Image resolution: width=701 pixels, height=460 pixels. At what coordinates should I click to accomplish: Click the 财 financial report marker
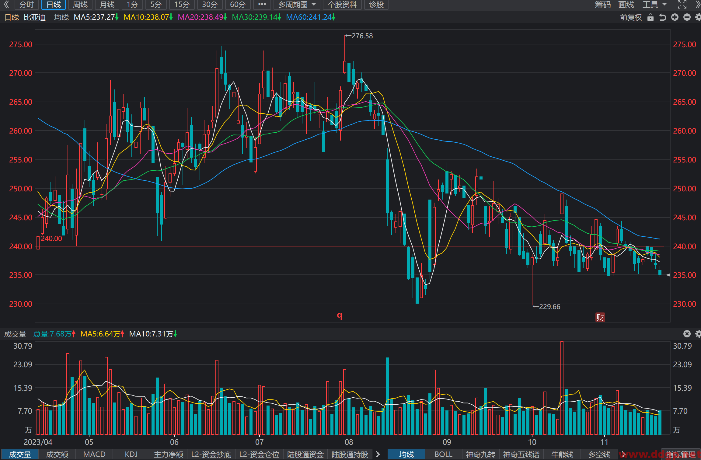(600, 317)
